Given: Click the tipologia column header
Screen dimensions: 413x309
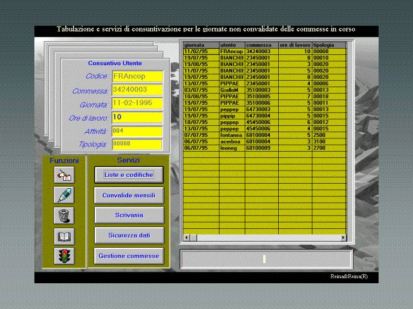Looking at the screenshot, I should 329,45.
